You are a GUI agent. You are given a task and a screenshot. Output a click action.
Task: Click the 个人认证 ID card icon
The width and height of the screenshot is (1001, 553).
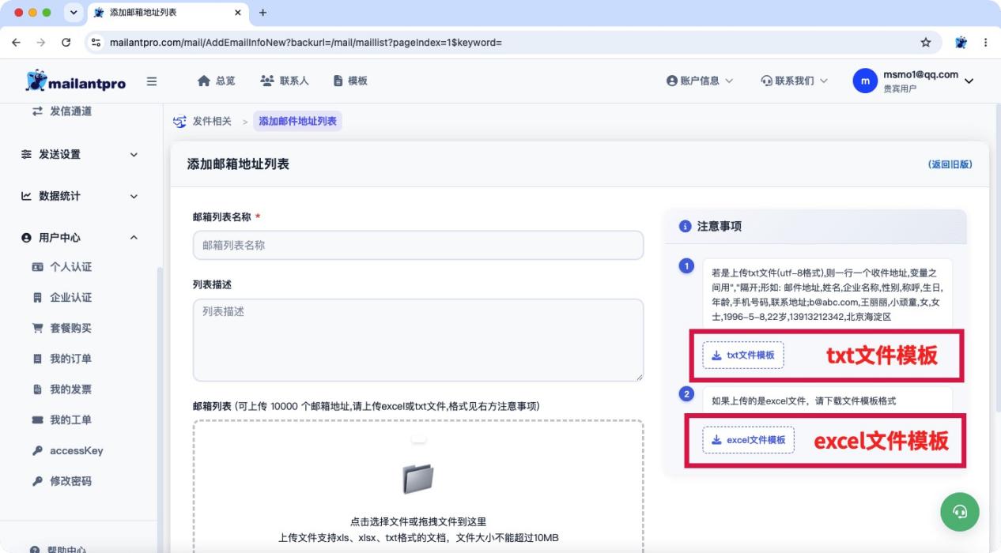(37, 267)
